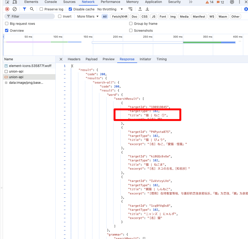Click Import HAR file upload icon
This screenshot has height=239, width=248.
point(140,9)
